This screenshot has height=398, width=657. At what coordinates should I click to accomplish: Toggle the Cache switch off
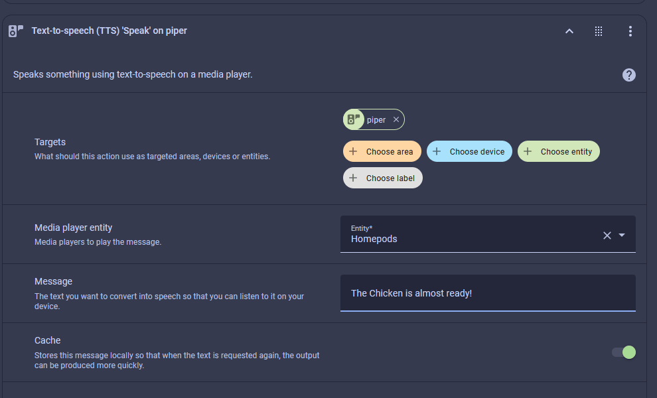tap(624, 352)
